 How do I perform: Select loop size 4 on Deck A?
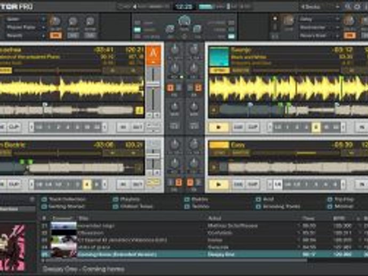pos(68,127)
